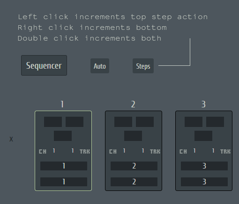Viewport: 239px width, 204px height.
Task: Click top-right dark pad in card 2
Action: (145, 122)
